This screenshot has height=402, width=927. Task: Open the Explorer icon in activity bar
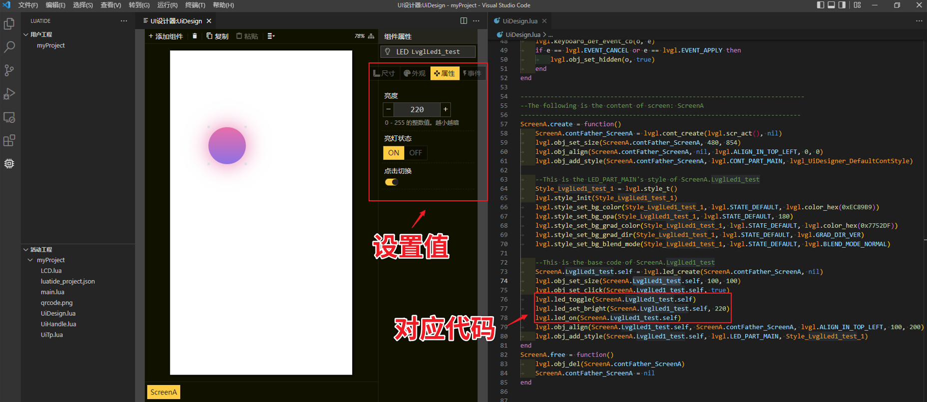(x=9, y=24)
